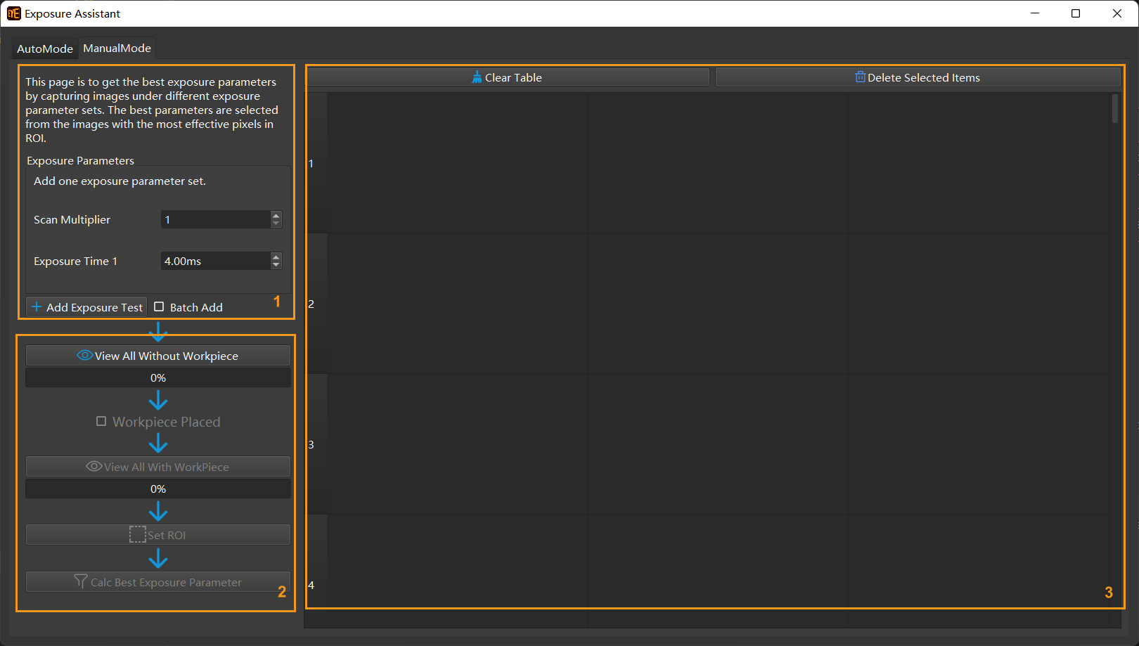
Task: Enable the Batch Add checkbox
Action: (x=160, y=307)
